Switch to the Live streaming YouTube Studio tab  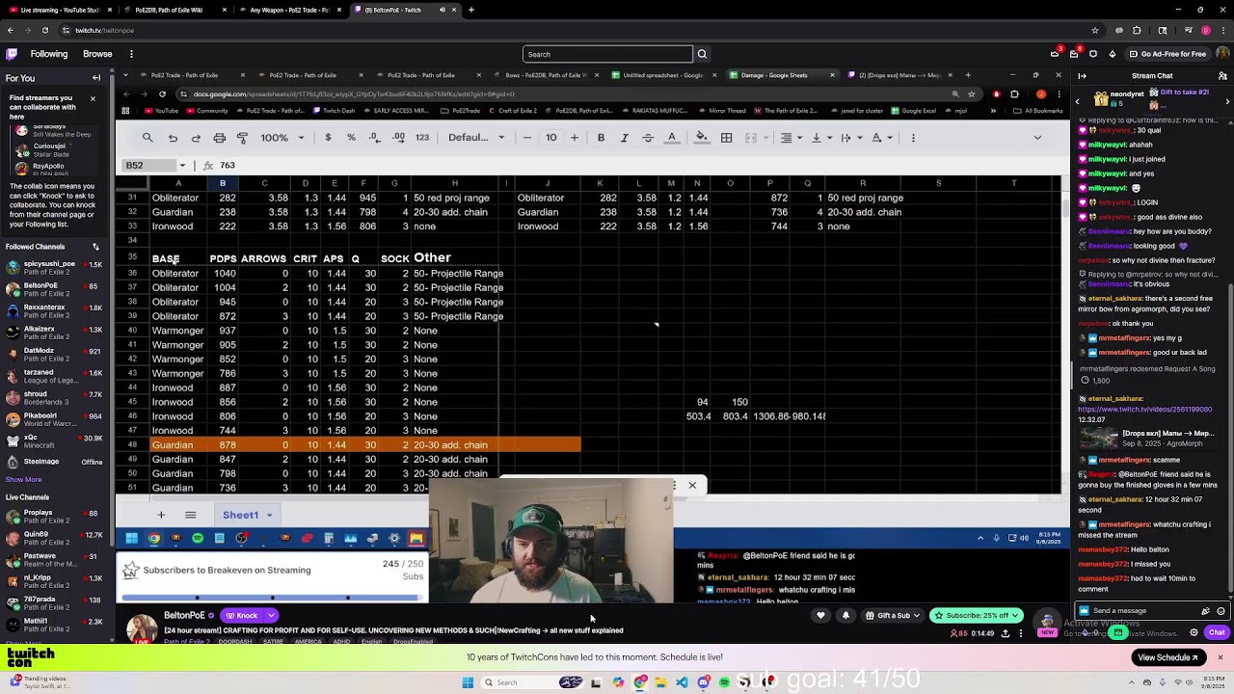click(x=60, y=10)
